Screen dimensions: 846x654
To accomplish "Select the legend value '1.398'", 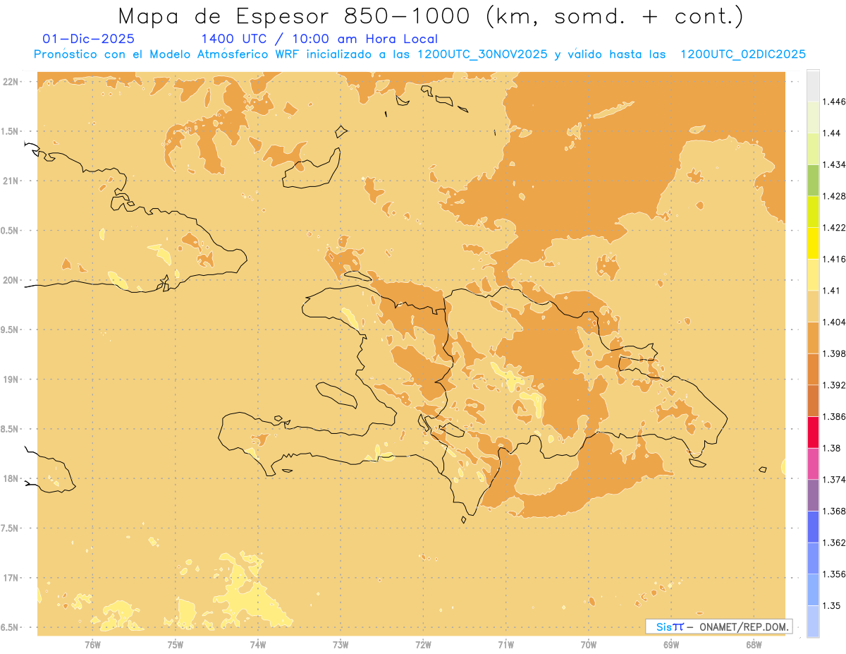I will click(x=834, y=353).
